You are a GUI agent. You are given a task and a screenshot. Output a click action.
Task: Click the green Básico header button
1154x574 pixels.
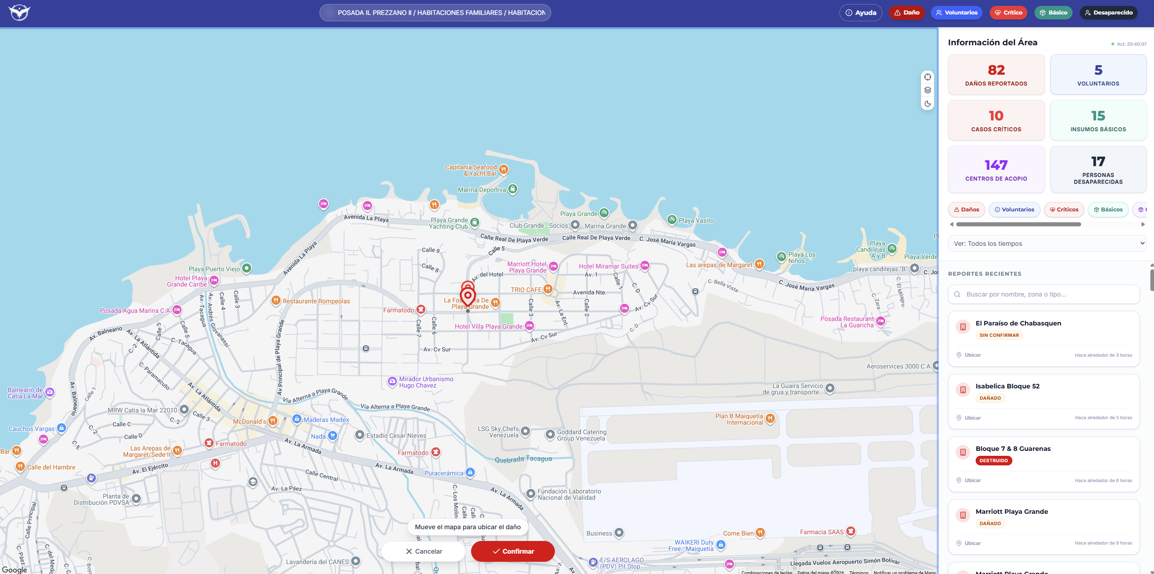click(x=1053, y=13)
